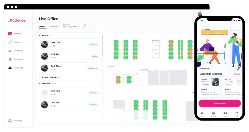Open the Offices sidebar icon
Screen dimensions: 249x132
click(x=10, y=34)
